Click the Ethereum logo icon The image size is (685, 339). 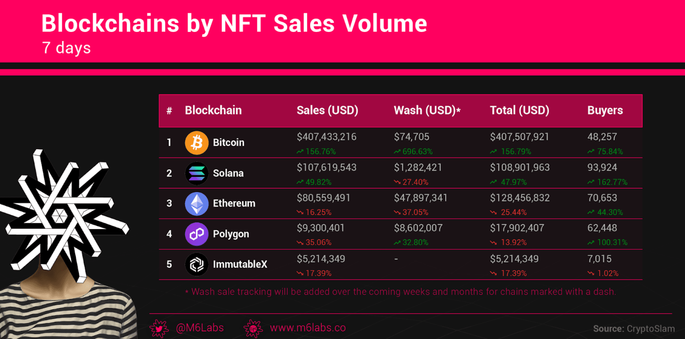pyautogui.click(x=197, y=203)
